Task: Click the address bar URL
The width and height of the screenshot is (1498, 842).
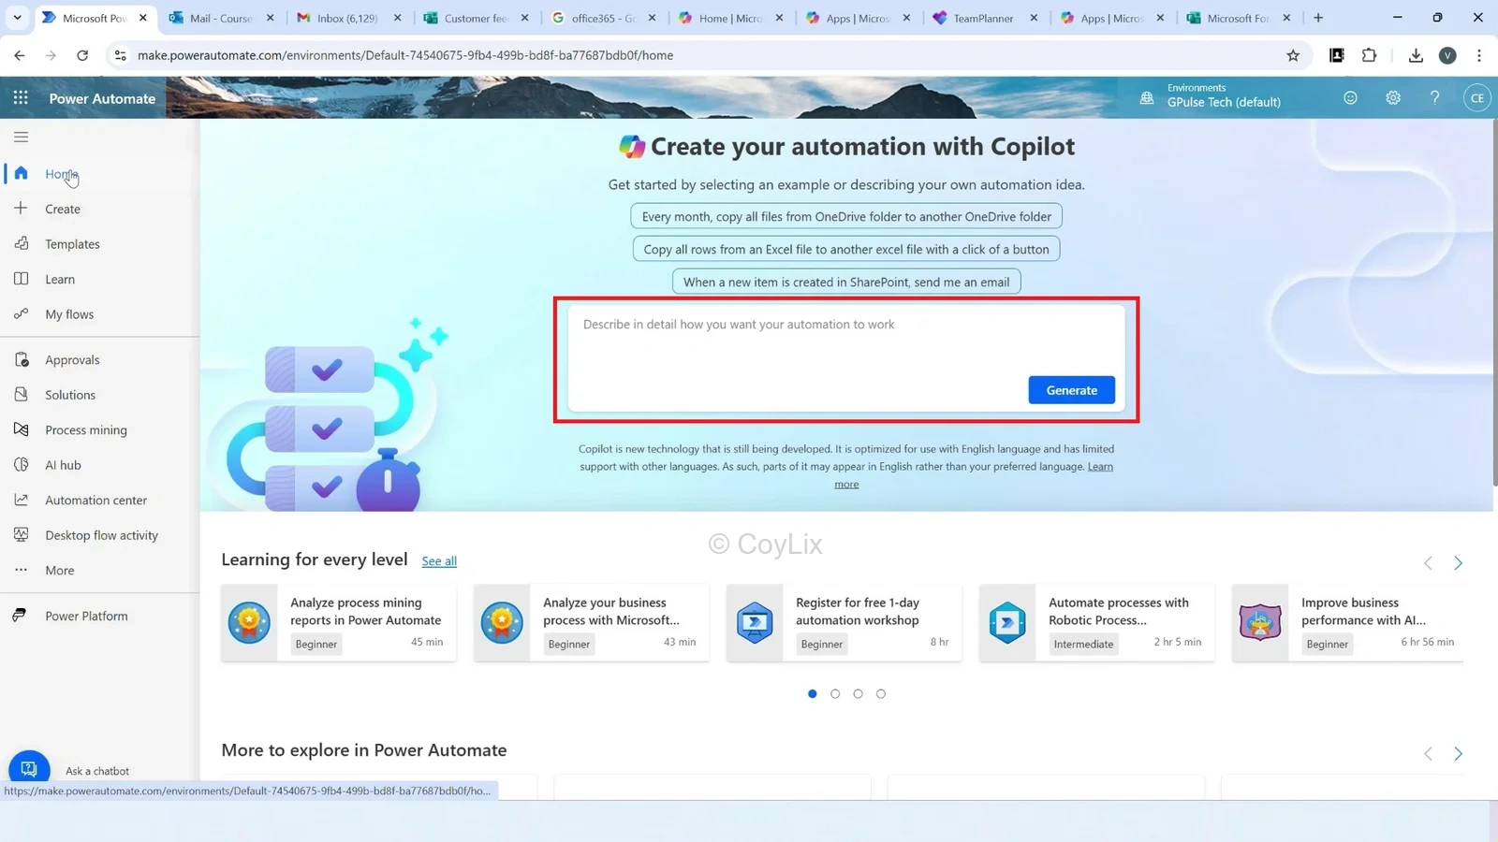Action: click(x=405, y=55)
